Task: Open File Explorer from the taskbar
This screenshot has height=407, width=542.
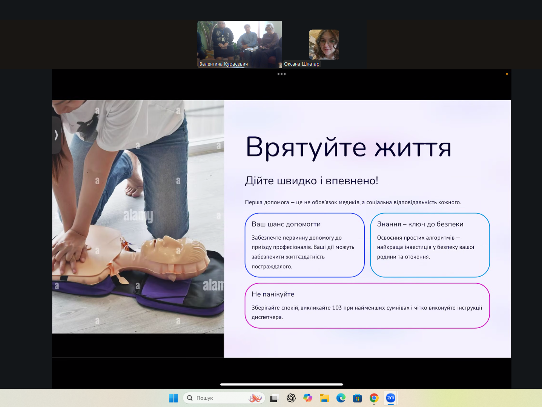Action: point(324,398)
